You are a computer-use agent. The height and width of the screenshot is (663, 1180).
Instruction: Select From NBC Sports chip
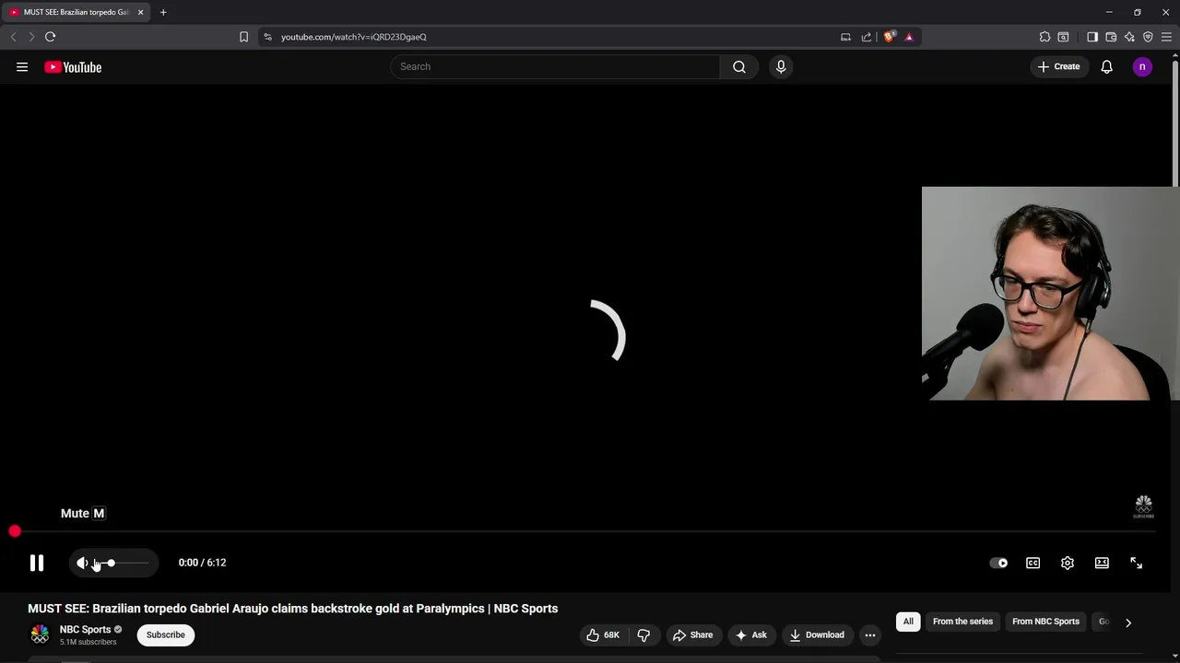click(x=1045, y=622)
